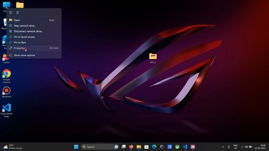Click the rename icon atop the context menu
269x151 pixels.
coord(11,12)
